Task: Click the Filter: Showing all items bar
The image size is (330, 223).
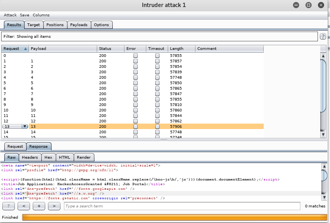Action: [159, 36]
